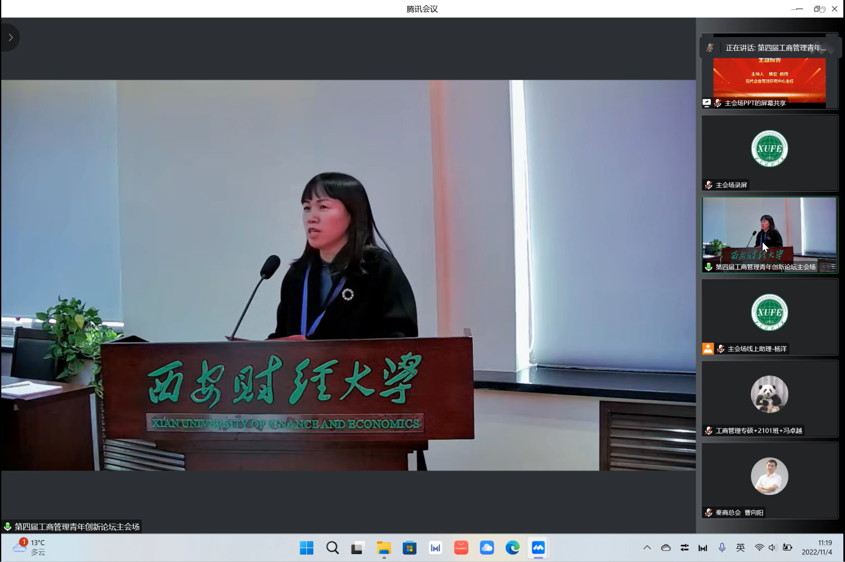Open the Windows Start menu
845x562 pixels.
coord(307,548)
